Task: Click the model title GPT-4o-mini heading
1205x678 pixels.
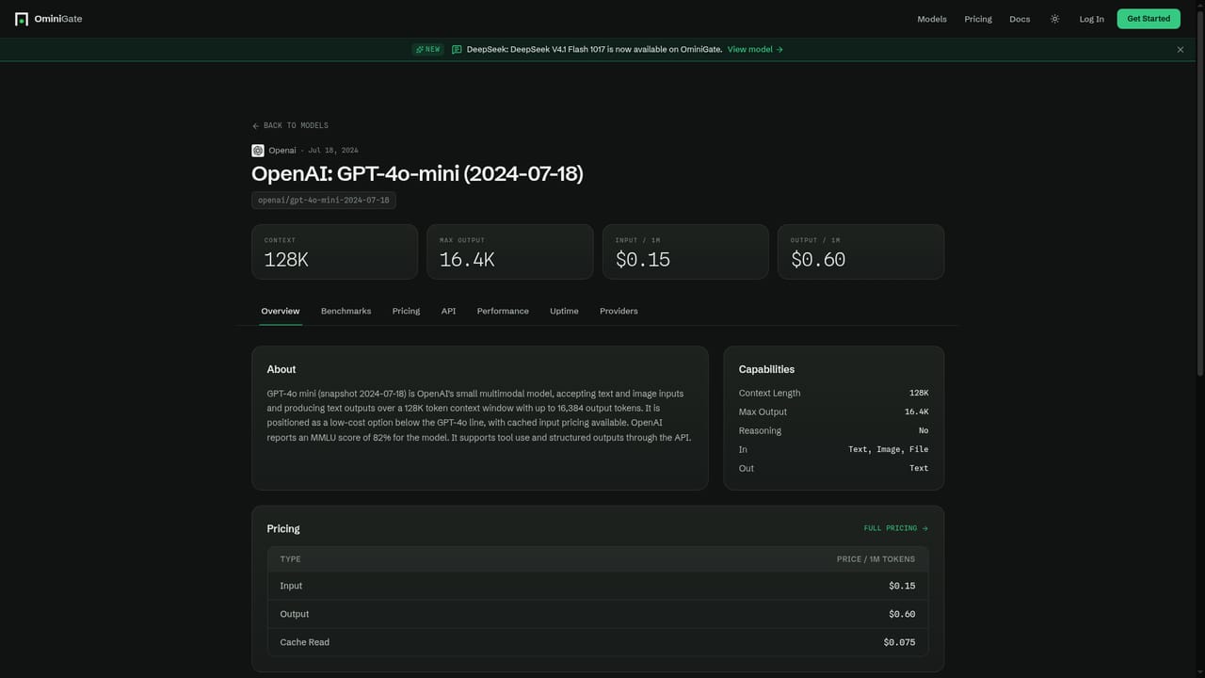Action: 417,174
